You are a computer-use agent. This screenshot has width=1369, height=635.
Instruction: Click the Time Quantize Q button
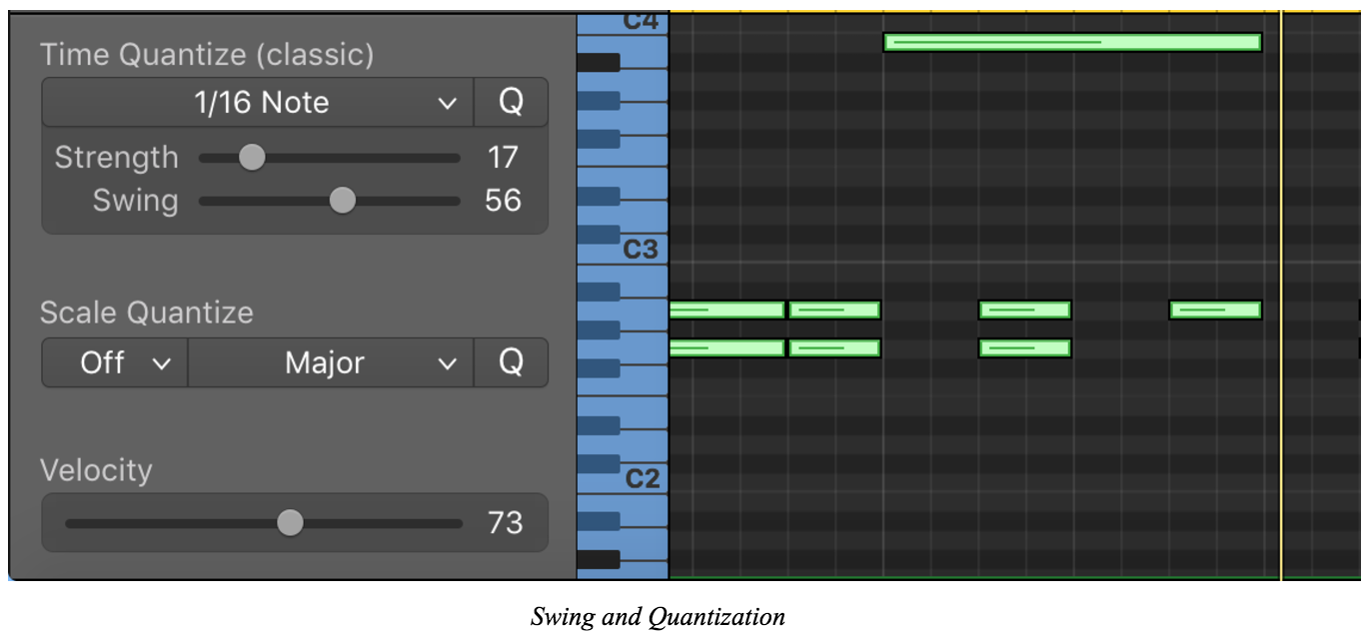coord(511,102)
